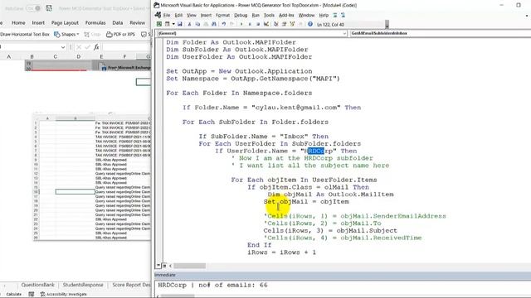This screenshot has height=298, width=531.
Task: Click the formula bar Enter checkmark icon
Action: (88, 47)
